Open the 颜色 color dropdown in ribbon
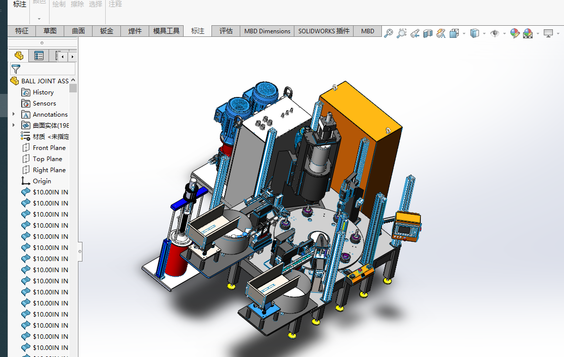Viewport: 564px width, 357px height. click(39, 19)
